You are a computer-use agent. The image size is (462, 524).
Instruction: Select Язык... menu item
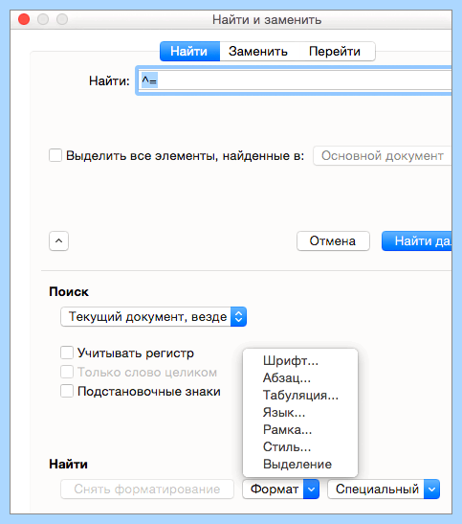click(300, 412)
